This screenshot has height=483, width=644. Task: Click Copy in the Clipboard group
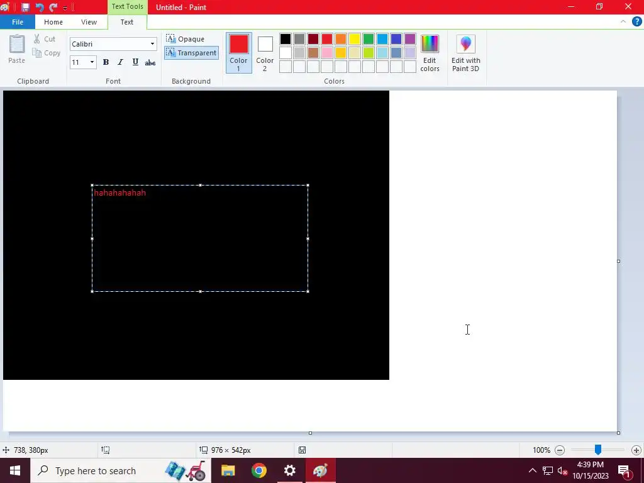47,53
